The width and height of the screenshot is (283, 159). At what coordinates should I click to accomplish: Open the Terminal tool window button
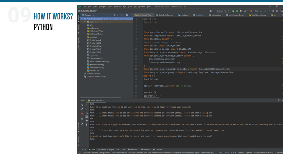coord(145,149)
